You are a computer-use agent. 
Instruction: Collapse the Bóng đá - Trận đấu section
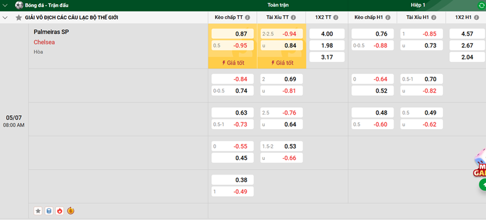(x=5, y=5)
